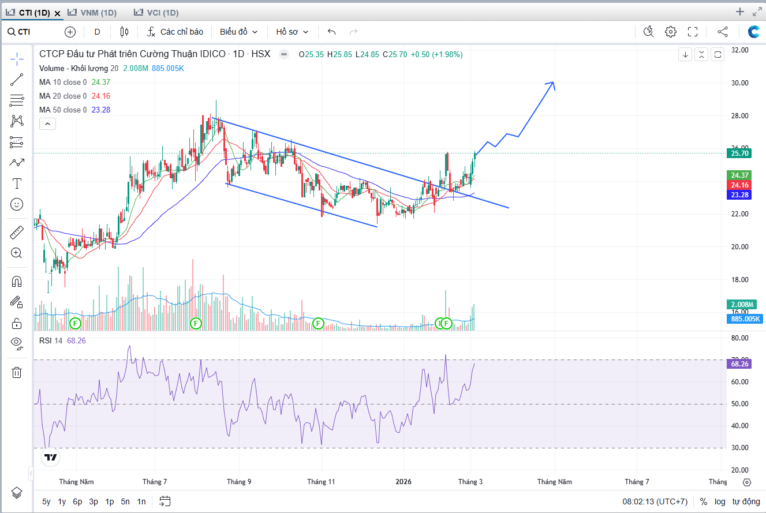The height and width of the screenshot is (513, 766).
Task: Click the trash icon to remove drawings
Action: (x=17, y=372)
